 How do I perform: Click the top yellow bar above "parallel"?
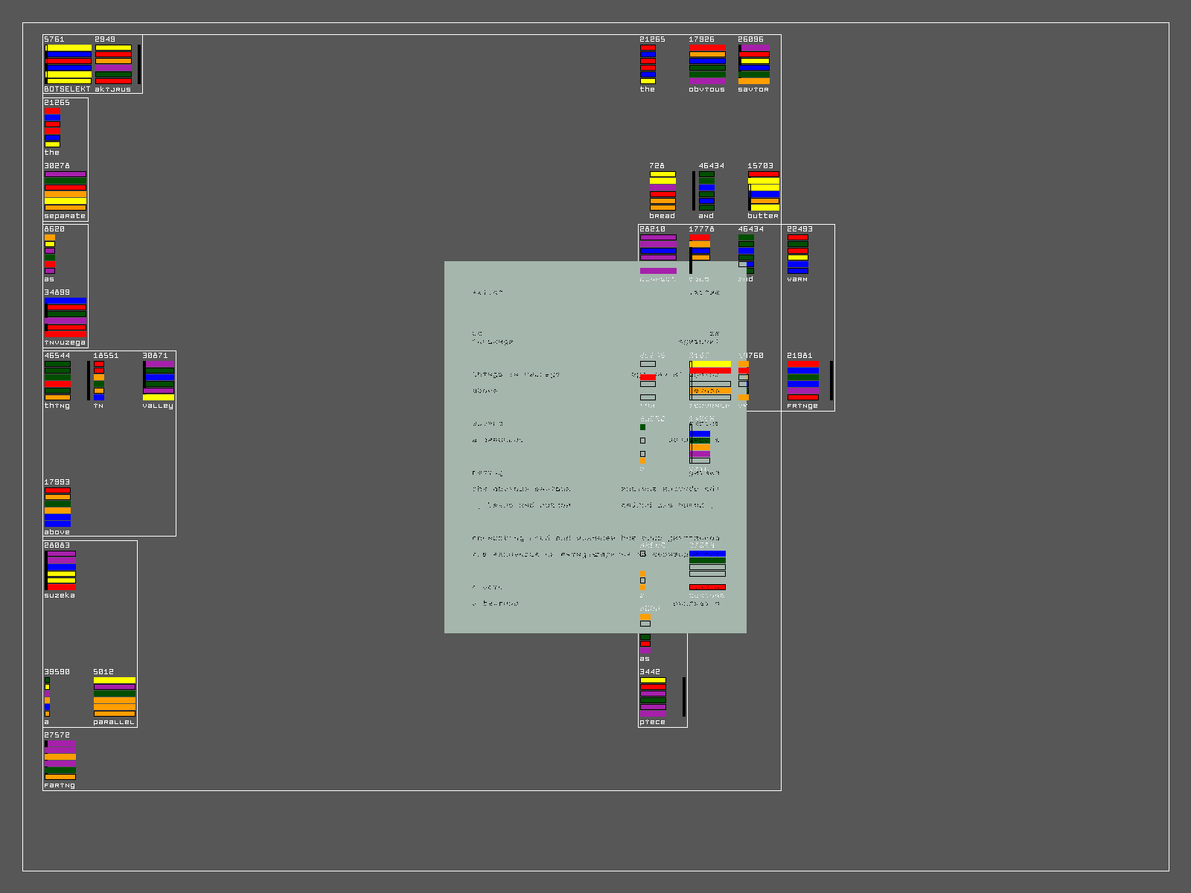[115, 680]
